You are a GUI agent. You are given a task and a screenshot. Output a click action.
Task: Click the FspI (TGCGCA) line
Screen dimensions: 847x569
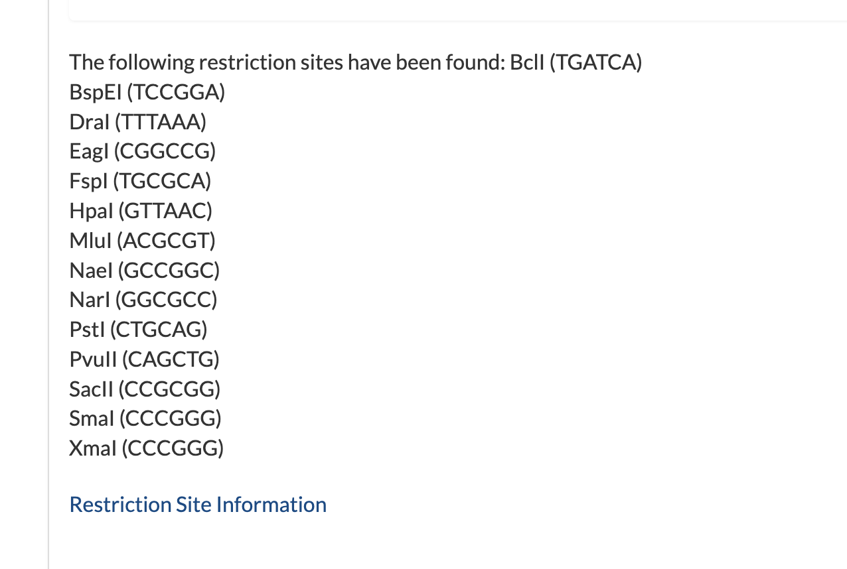tap(141, 182)
